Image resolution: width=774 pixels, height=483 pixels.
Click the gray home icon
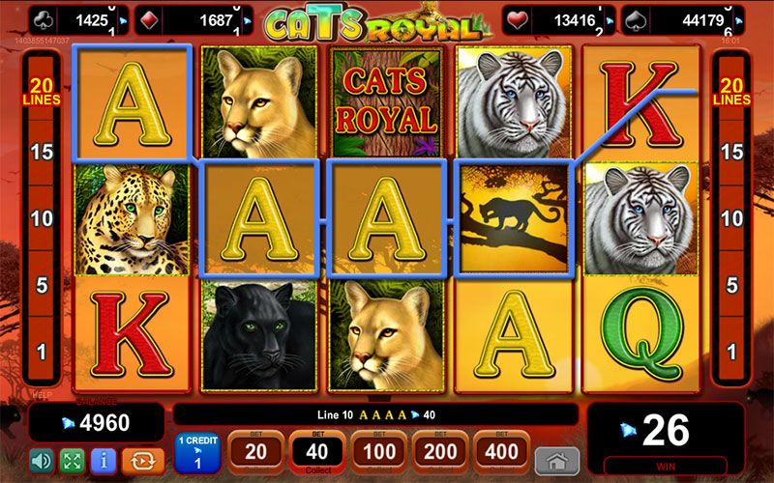(x=557, y=462)
